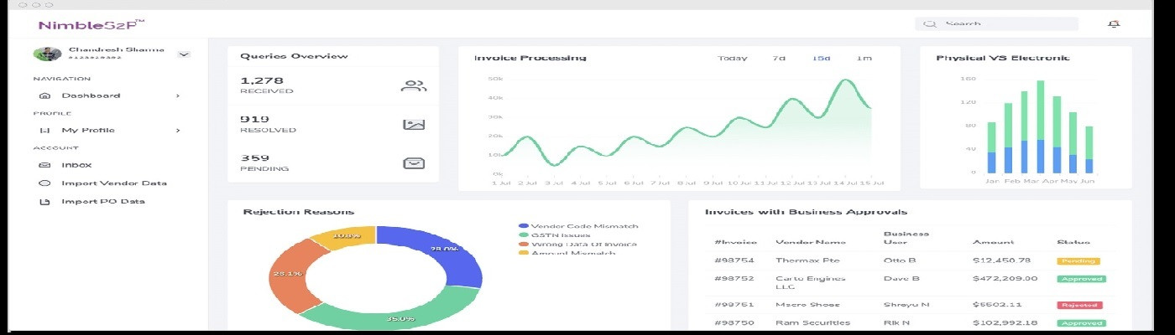
Task: Expand the Dashboard chevron
Action: pyautogui.click(x=178, y=95)
